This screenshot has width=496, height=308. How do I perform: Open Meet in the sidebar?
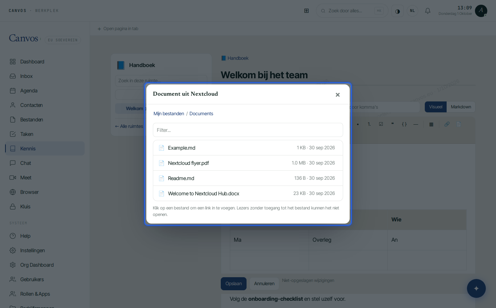tap(45, 178)
